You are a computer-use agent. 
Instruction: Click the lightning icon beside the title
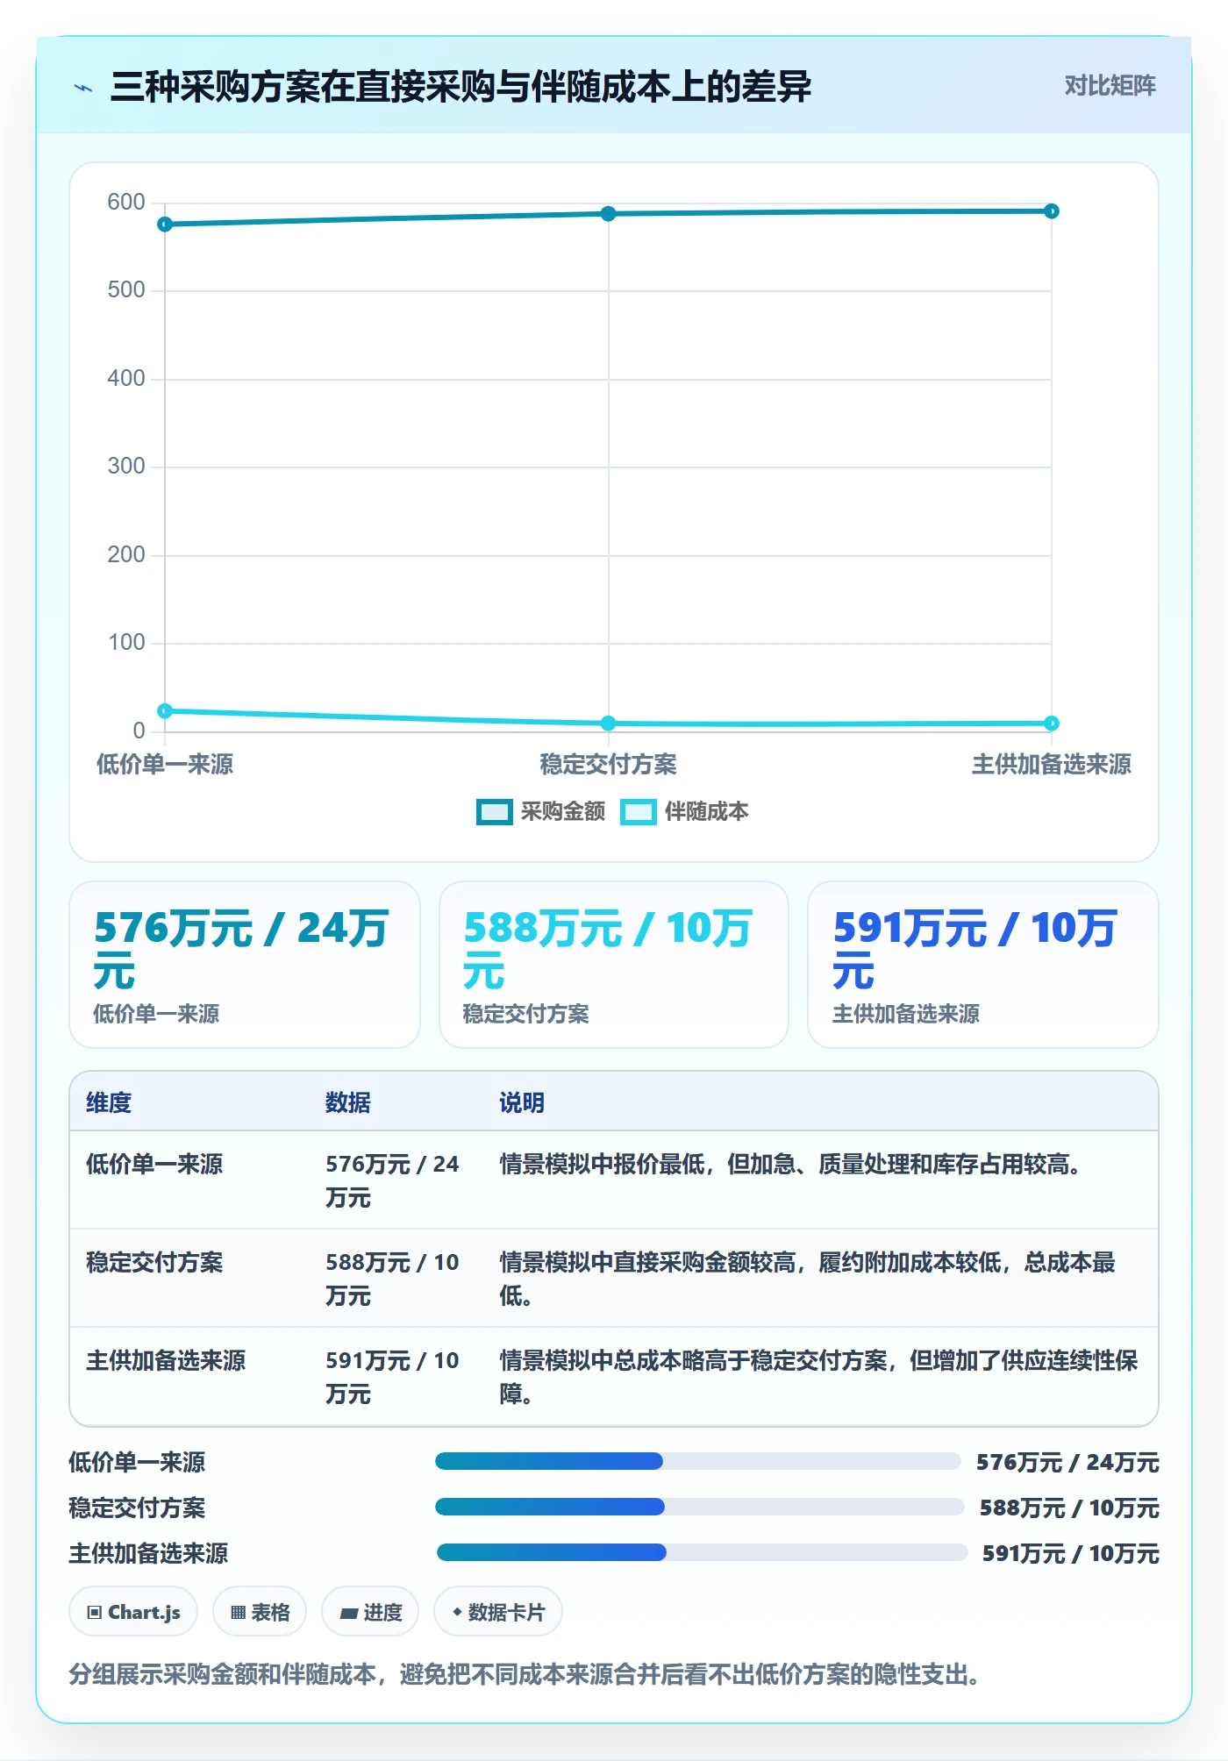point(83,88)
